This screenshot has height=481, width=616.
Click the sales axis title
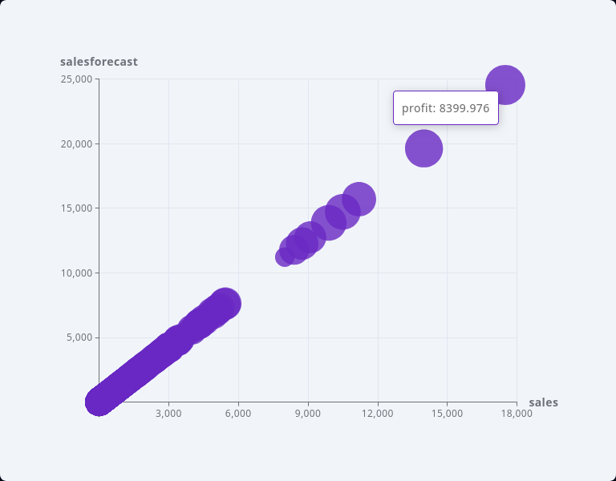click(x=543, y=402)
